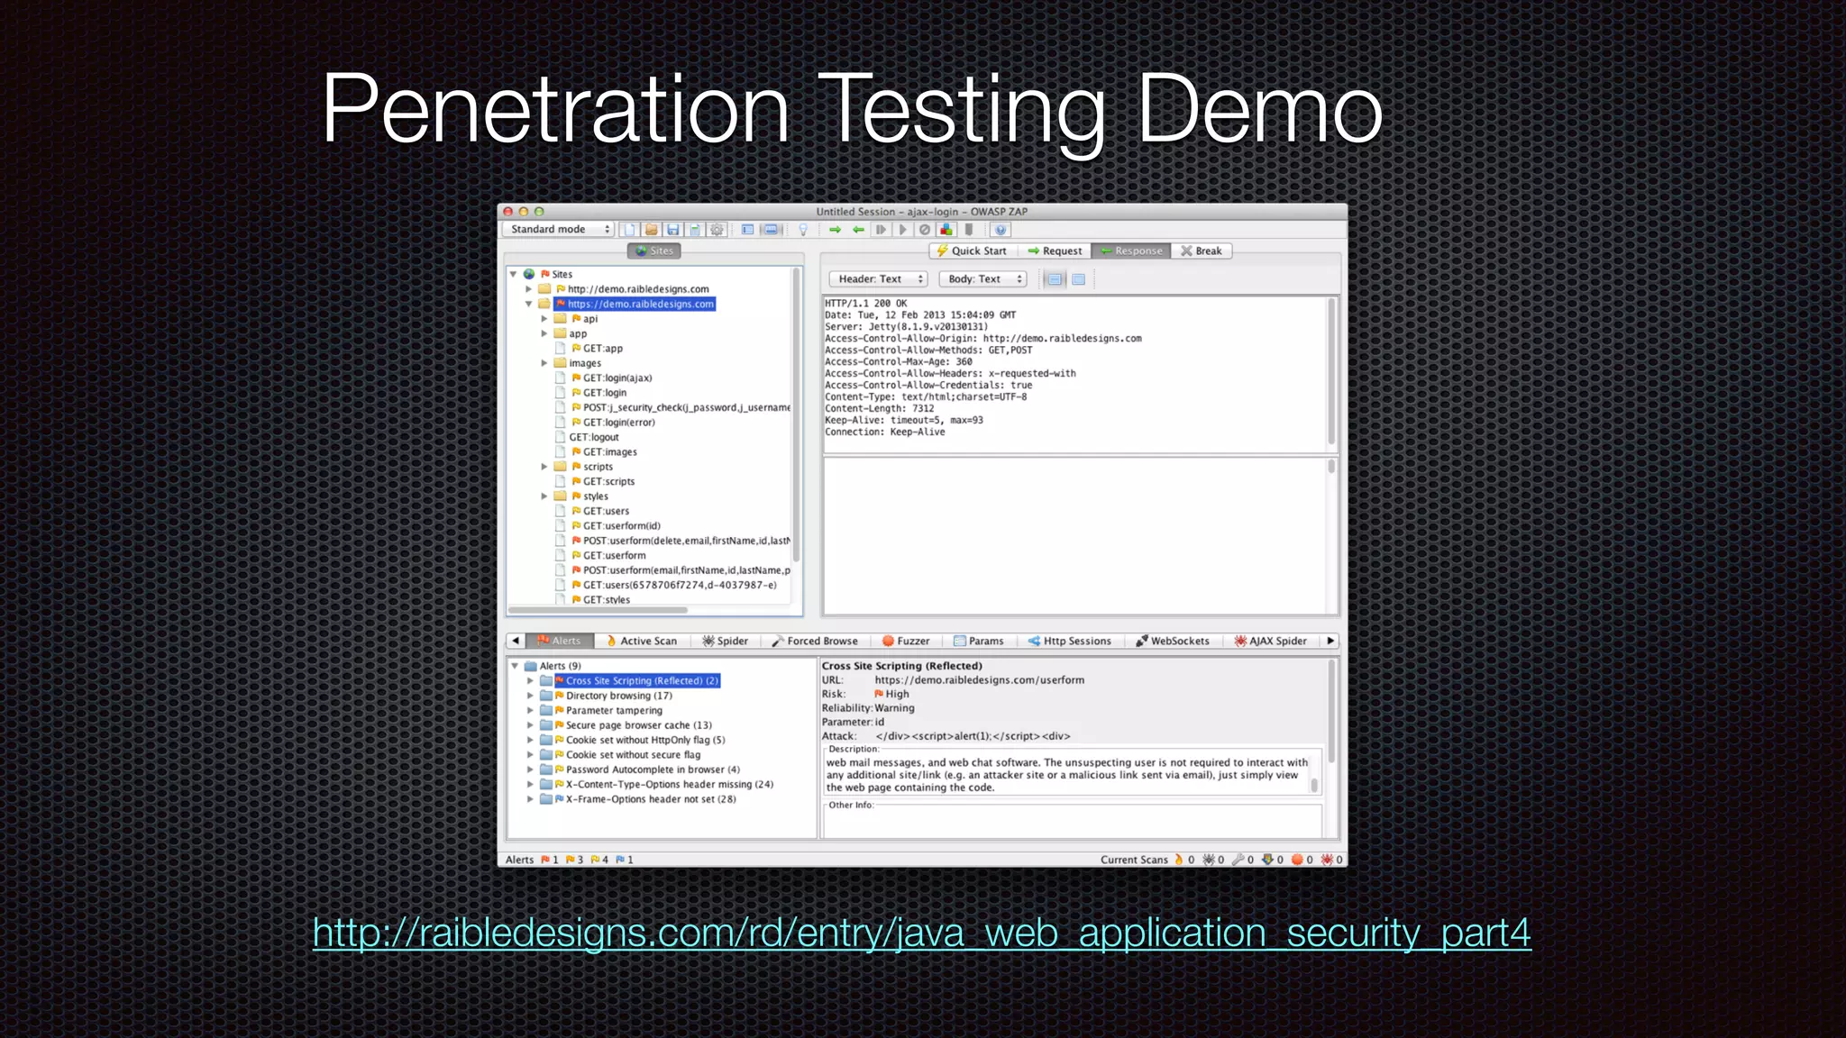Open the Fuzzer tab
Image resolution: width=1846 pixels, height=1038 pixels.
click(906, 641)
